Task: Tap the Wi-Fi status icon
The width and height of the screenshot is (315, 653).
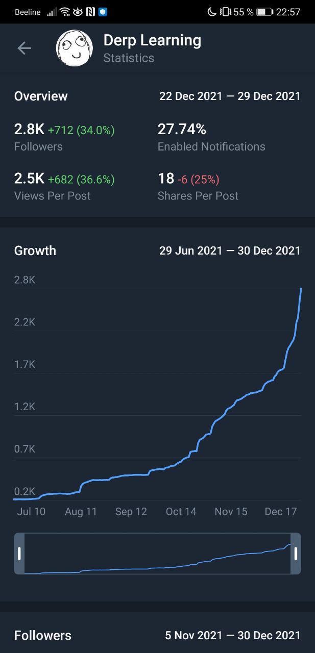Action: (x=65, y=12)
